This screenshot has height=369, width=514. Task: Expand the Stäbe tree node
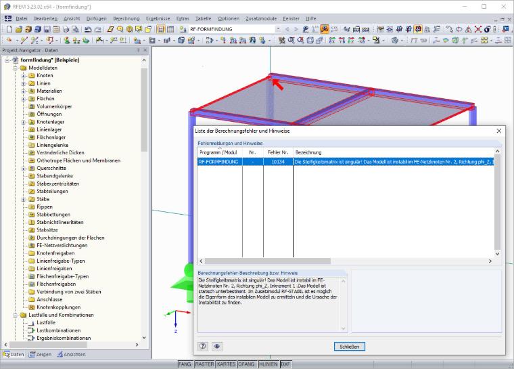coord(24,199)
